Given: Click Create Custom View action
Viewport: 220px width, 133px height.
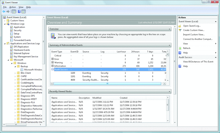Looking at the screenshot, I should coord(194,30).
